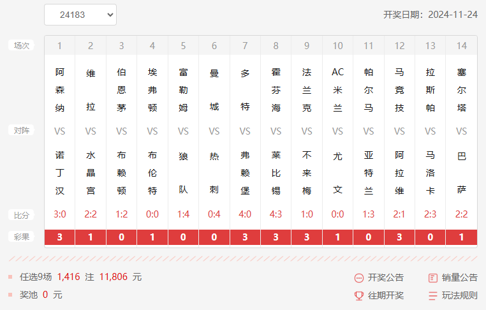Click the away team 莱比锡
This screenshot has height=310, width=486.
(276, 173)
